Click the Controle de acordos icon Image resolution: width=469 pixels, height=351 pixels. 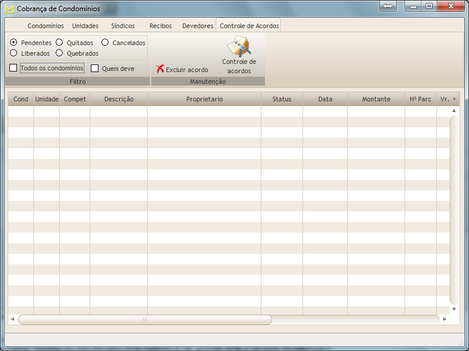tap(239, 46)
